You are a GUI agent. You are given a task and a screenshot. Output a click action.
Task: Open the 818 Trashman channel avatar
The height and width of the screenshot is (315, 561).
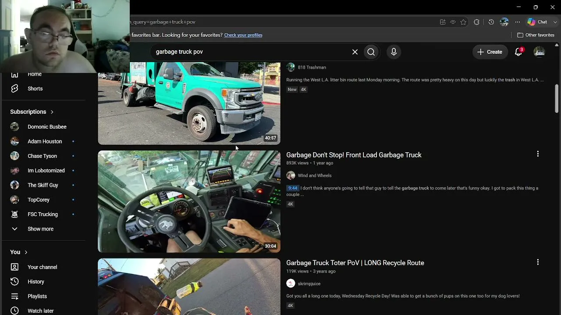tap(291, 67)
